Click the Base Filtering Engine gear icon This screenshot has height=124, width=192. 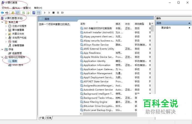point(82,102)
